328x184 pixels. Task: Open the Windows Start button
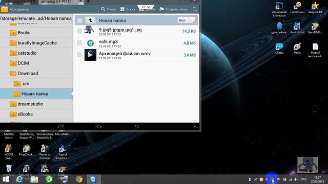pos(6,179)
